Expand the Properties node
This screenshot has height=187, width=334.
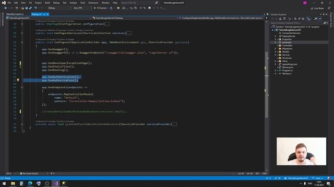(x=275, y=39)
